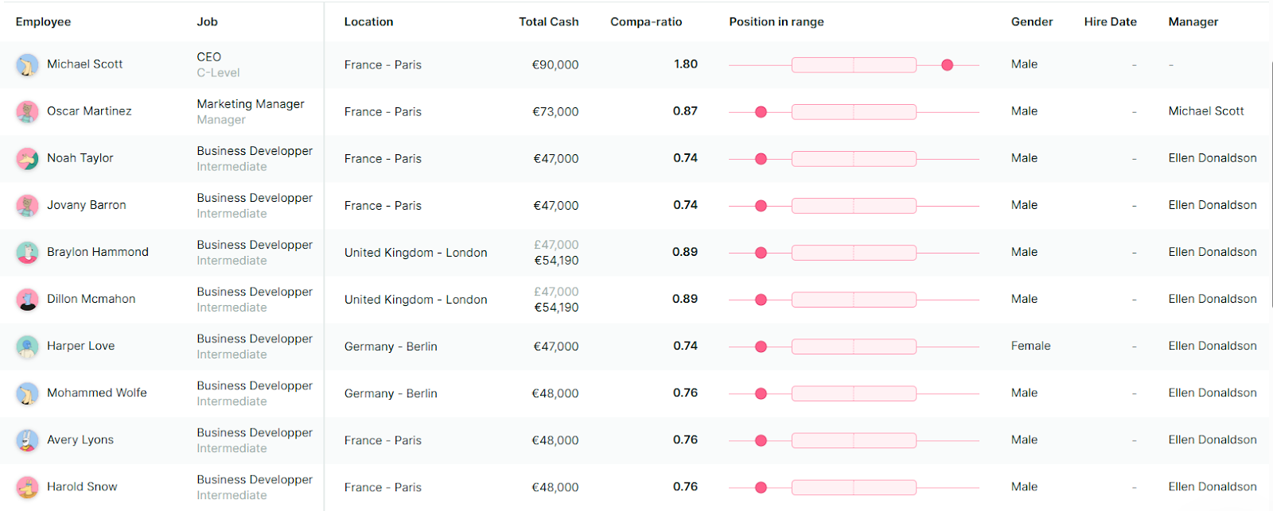Click the Location column header
1273x511 pixels.
368,22
